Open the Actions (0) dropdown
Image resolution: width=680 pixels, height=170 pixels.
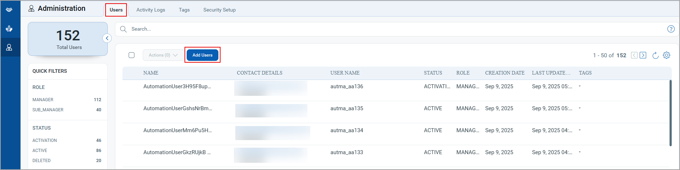[x=163, y=55]
